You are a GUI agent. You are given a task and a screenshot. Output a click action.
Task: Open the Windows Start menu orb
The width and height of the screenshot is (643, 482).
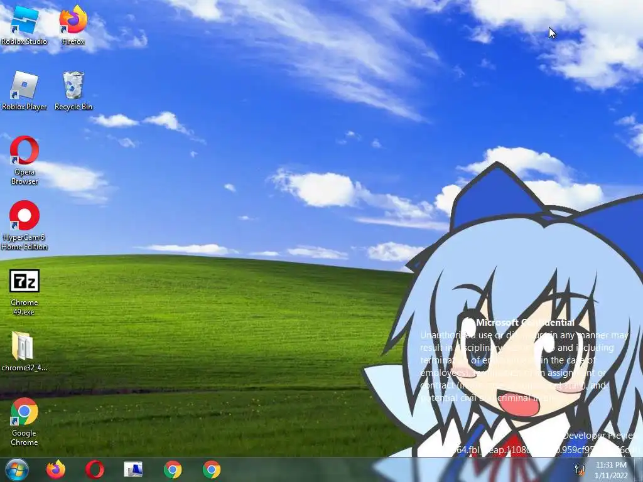17,469
